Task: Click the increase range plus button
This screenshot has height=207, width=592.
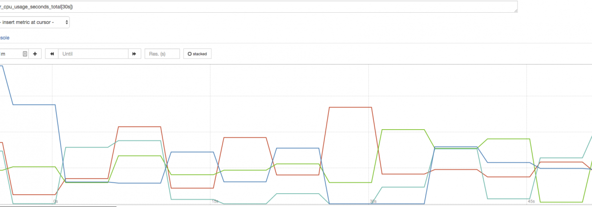Action: (x=35, y=54)
